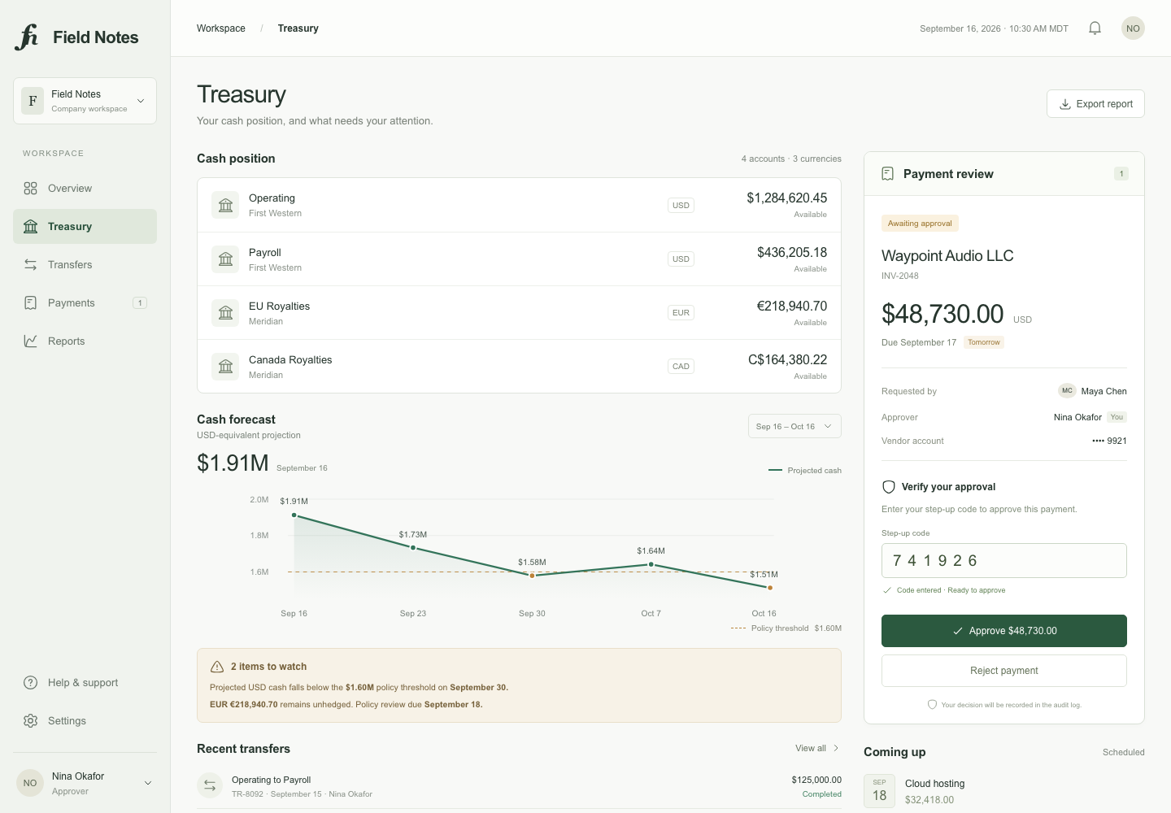Screen dimensions: 1171x813
Task: Click the EUR currency tag for EU Royalties
Action: tap(681, 313)
